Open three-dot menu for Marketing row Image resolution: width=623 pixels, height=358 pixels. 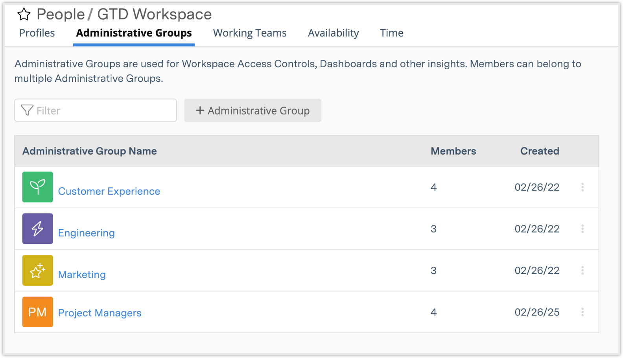pos(582,271)
